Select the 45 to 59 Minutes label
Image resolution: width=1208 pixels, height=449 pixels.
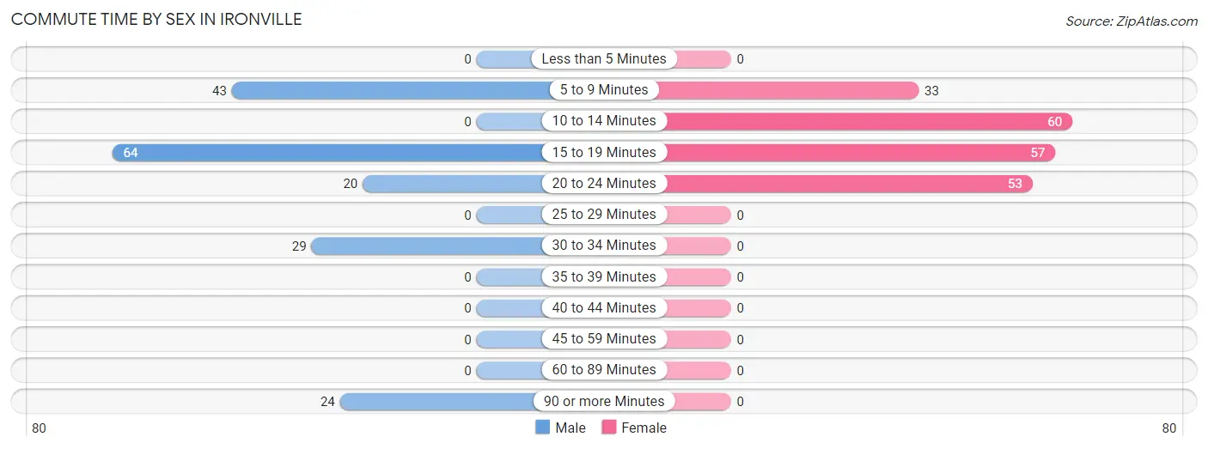click(604, 339)
